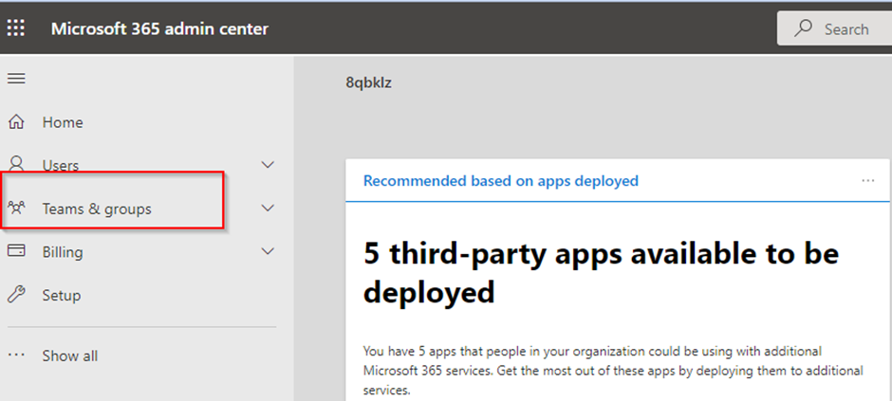Expand the Billing section chevron
892x401 pixels.
pos(268,252)
